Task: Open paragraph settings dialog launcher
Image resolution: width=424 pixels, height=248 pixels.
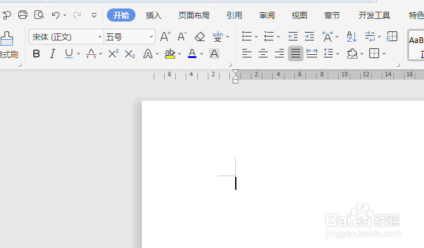Action: click(398, 65)
